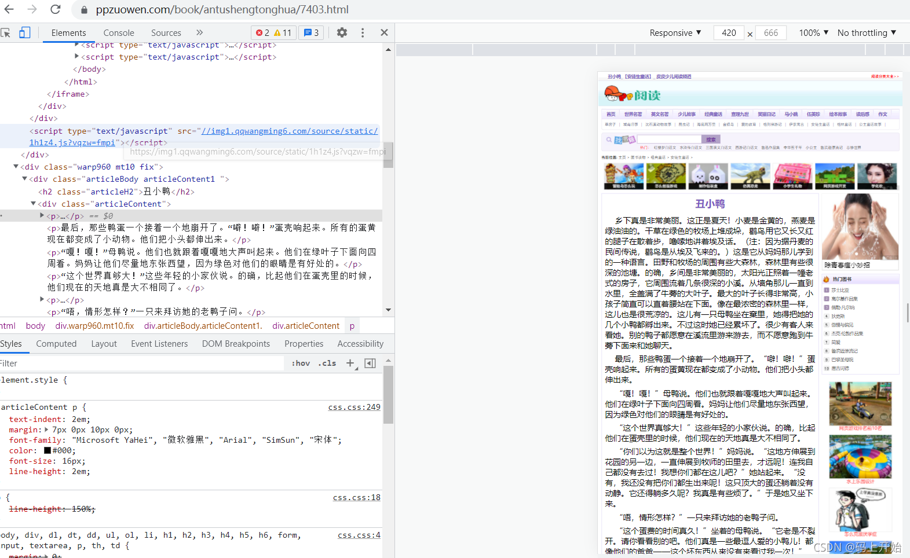Click the page search button 搜索
Screen dimensions: 910x558
(x=711, y=139)
